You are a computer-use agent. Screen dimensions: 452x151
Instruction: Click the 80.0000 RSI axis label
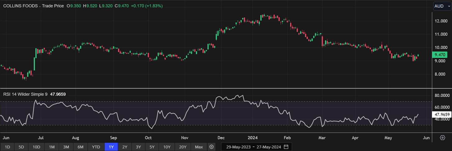pyautogui.click(x=442, y=96)
